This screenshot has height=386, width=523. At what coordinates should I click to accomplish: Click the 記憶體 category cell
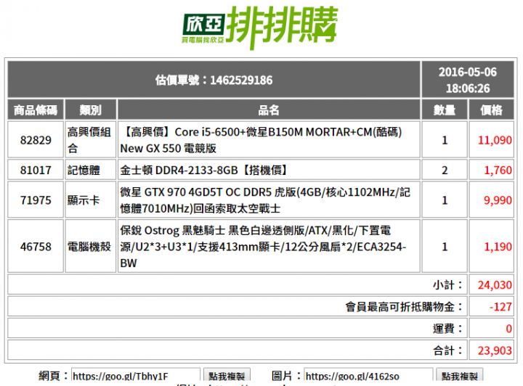click(90, 170)
